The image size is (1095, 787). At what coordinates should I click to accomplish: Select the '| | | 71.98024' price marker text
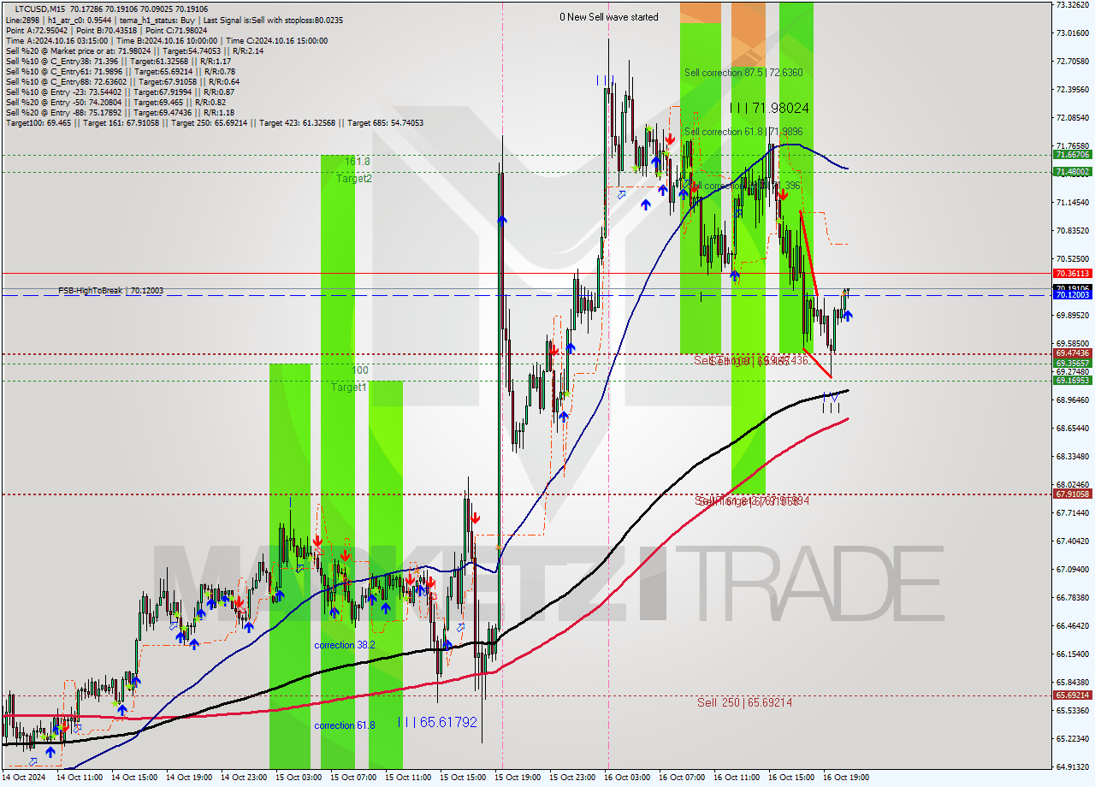pyautogui.click(x=769, y=108)
